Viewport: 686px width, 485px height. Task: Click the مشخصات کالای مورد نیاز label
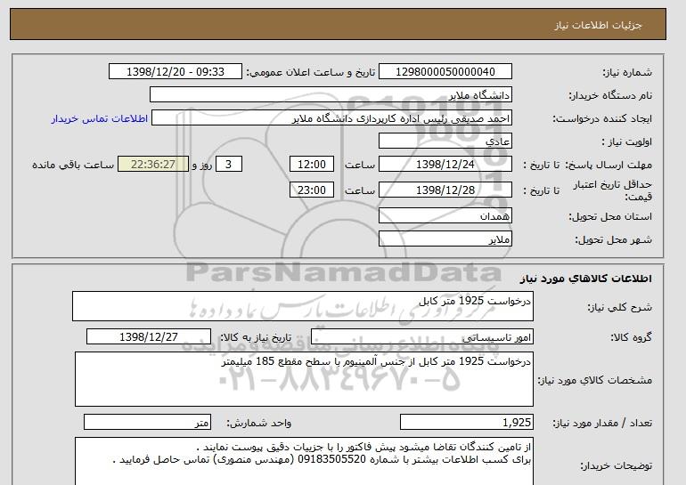coord(594,380)
